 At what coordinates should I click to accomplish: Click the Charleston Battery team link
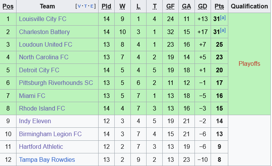[x=45, y=32]
